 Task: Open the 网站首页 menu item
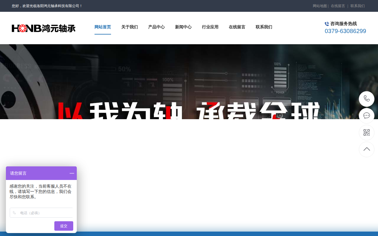point(103,27)
